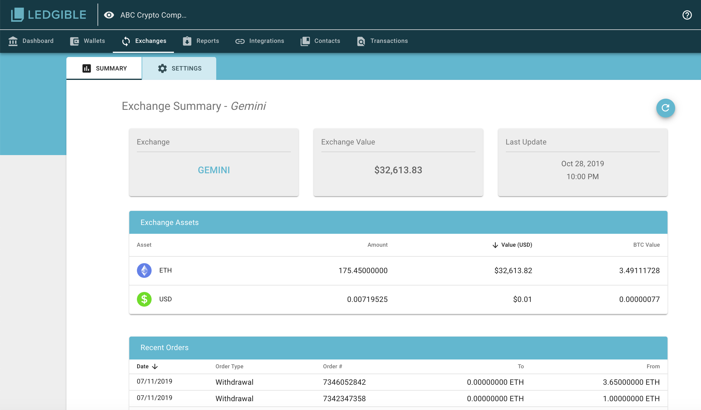The width and height of the screenshot is (701, 410).
Task: Sort assets by BTC Value header
Action: tap(646, 245)
